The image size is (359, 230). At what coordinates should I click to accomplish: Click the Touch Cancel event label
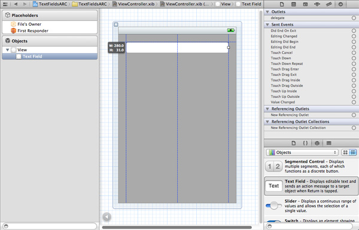(282, 53)
